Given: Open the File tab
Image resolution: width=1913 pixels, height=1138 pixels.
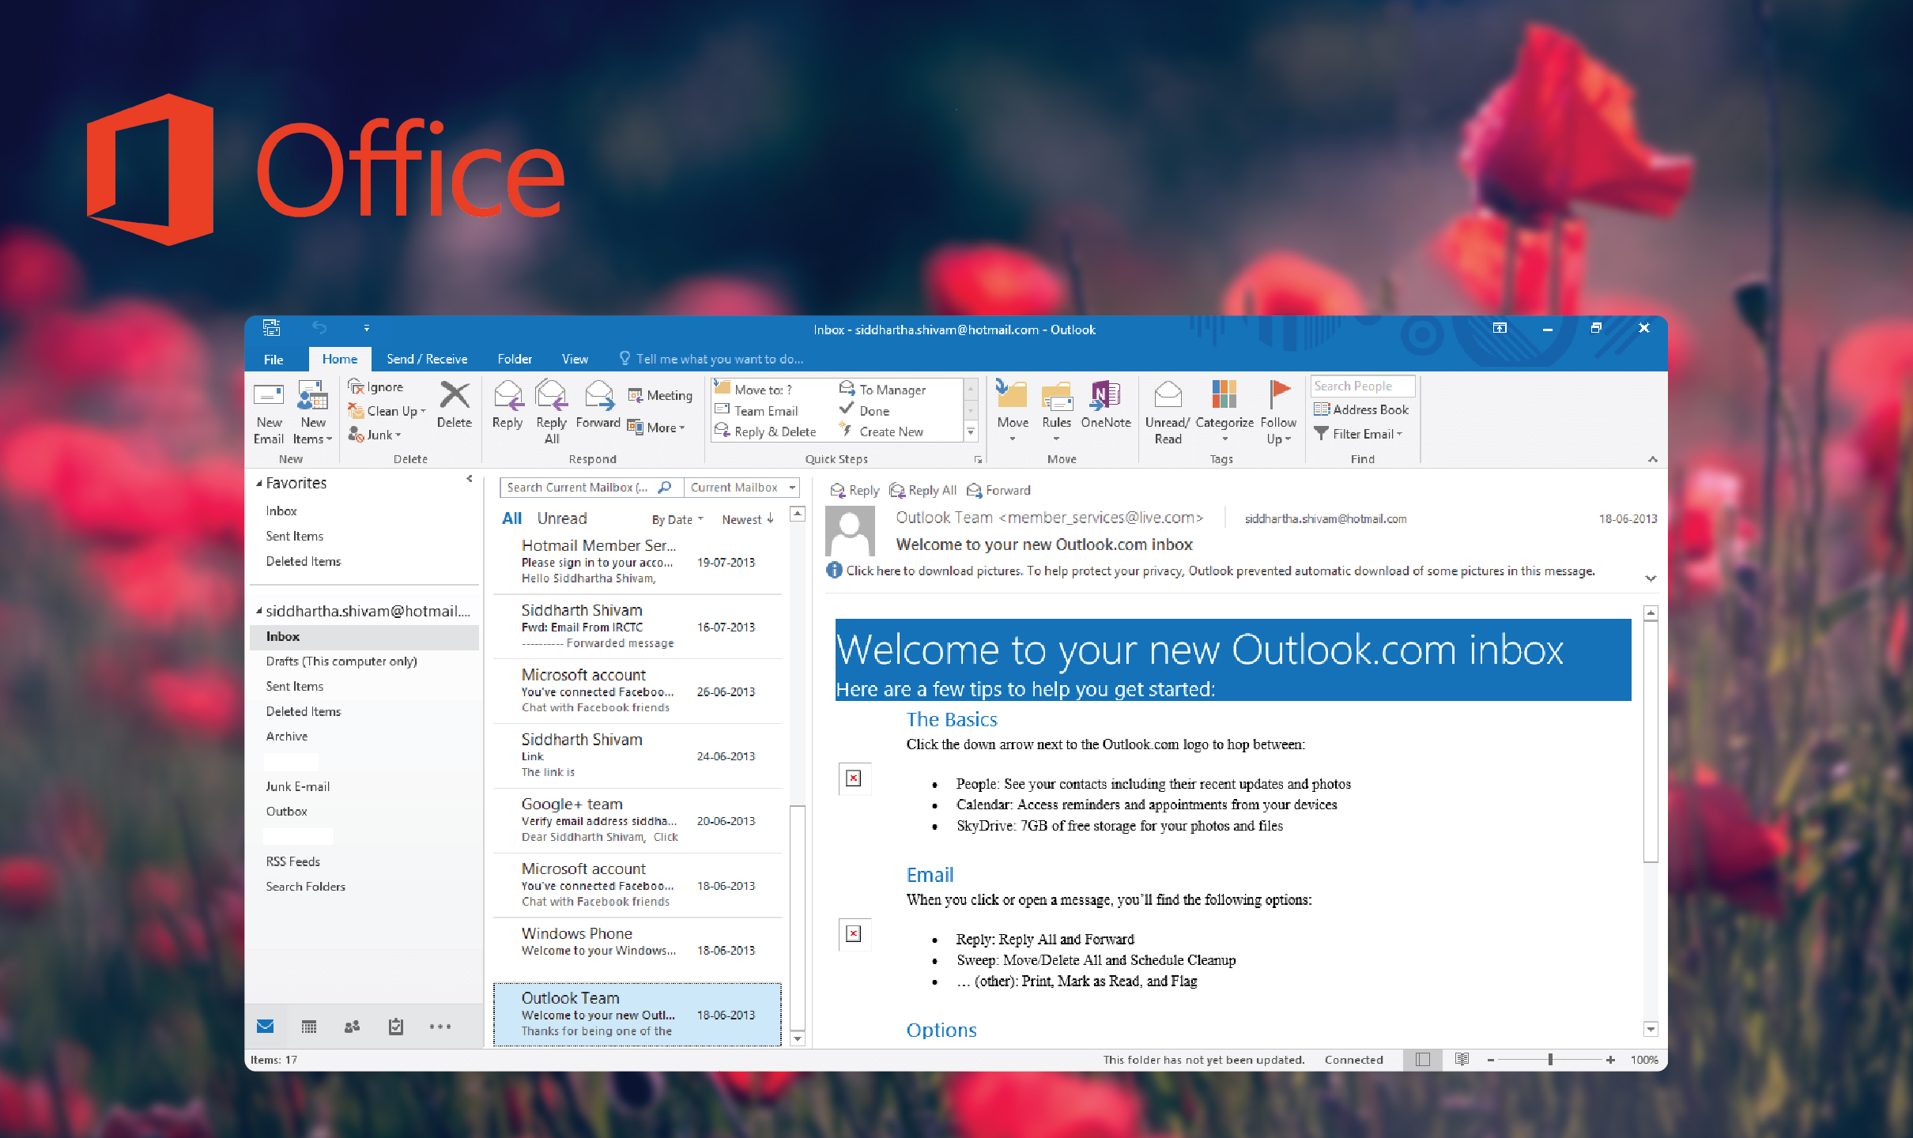Looking at the screenshot, I should [274, 359].
